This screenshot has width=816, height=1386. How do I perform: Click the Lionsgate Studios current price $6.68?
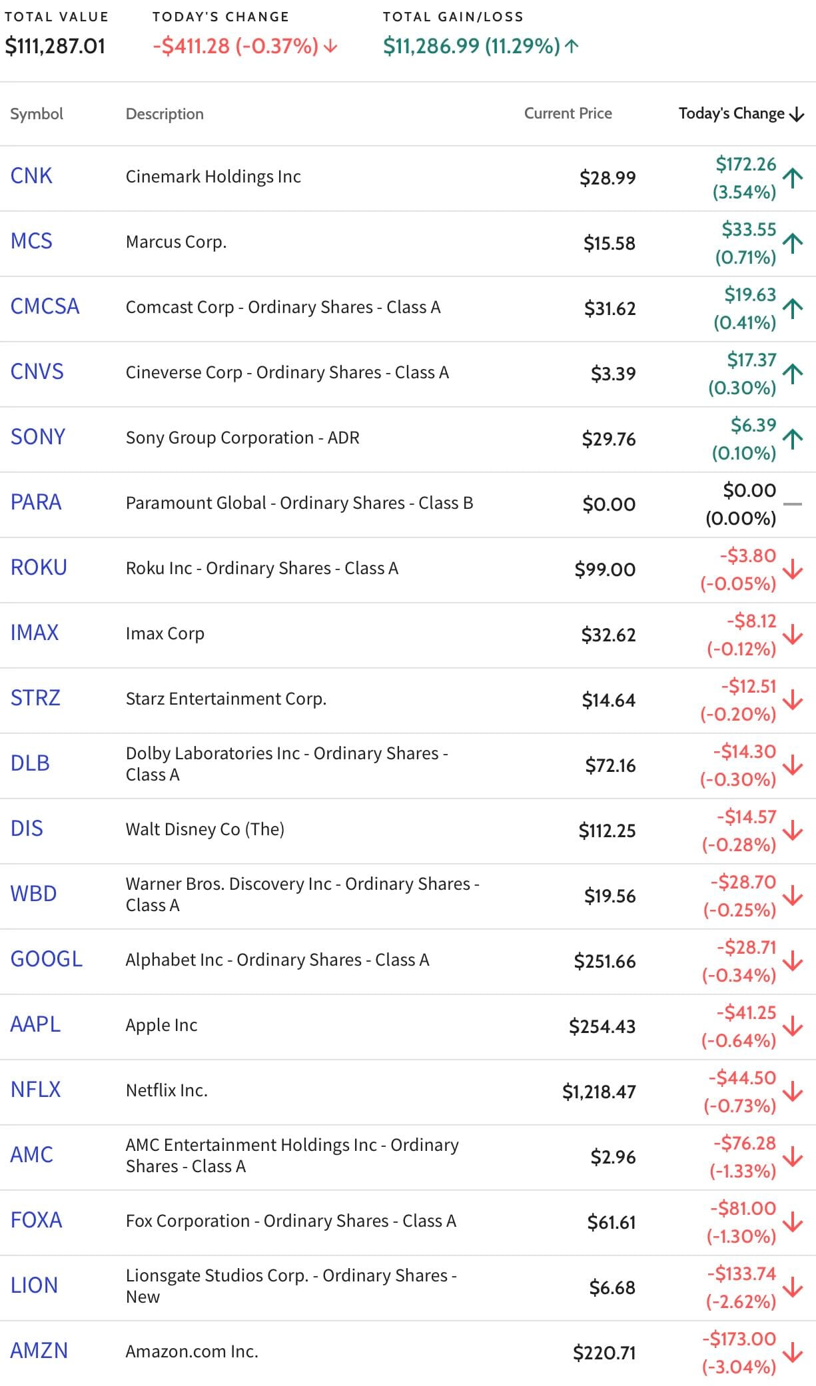pos(612,1287)
